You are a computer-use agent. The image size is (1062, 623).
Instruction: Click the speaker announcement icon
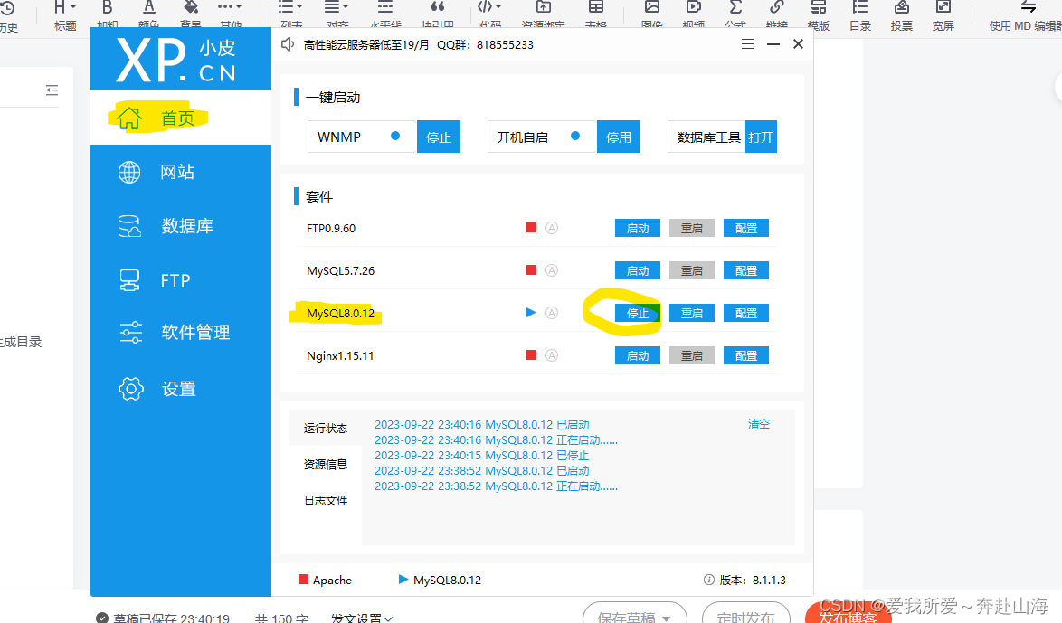[x=288, y=44]
